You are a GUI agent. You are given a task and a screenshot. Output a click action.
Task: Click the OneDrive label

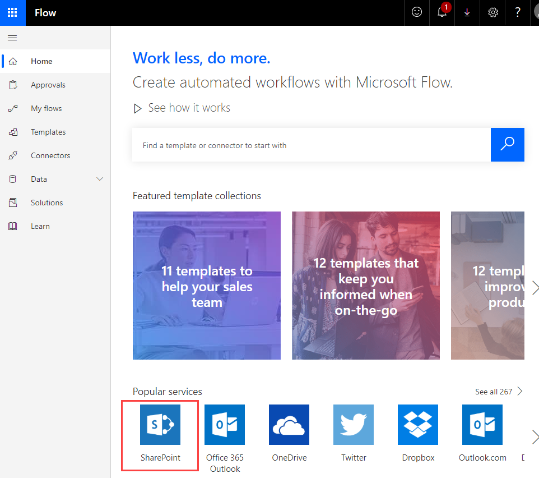[x=289, y=458]
